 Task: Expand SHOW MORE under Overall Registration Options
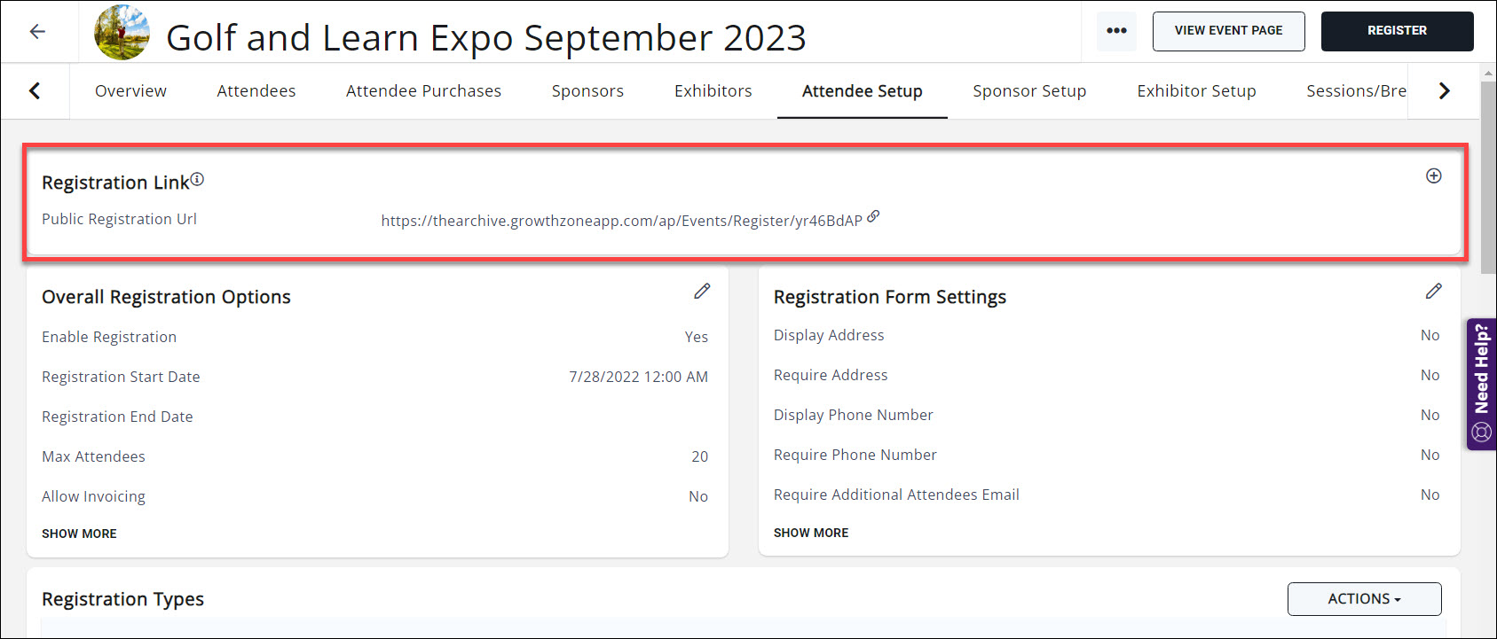pos(79,534)
